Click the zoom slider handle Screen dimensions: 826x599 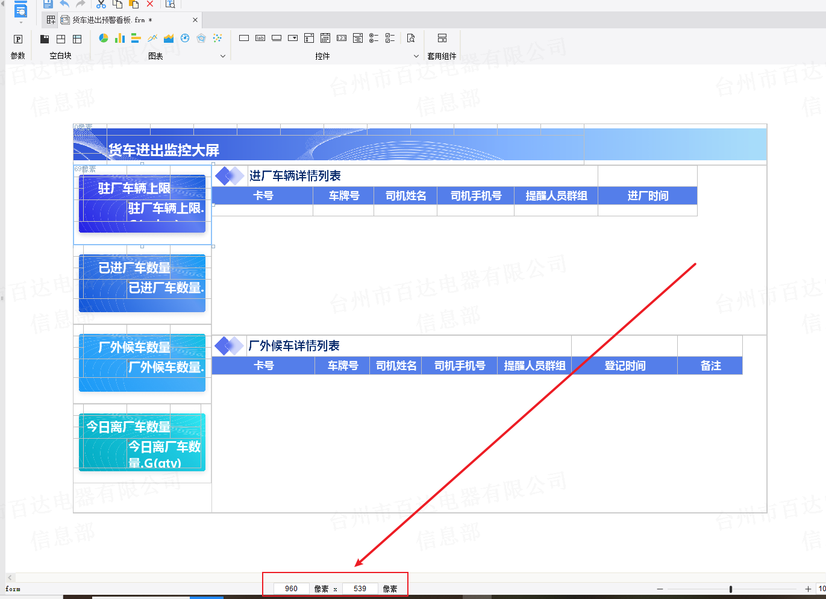point(731,589)
